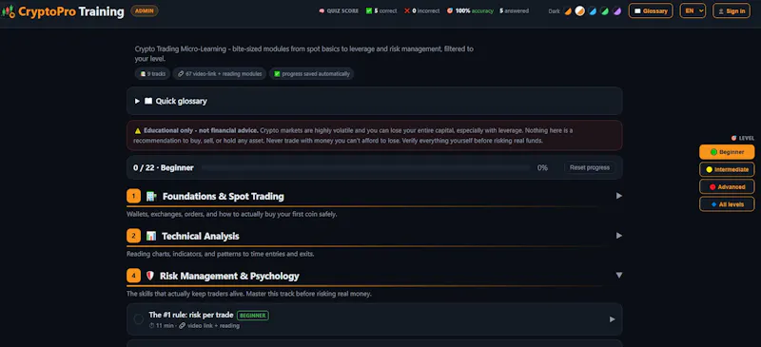761x347 pixels.
Task: Open the Glossary from the top bar
Action: (651, 10)
